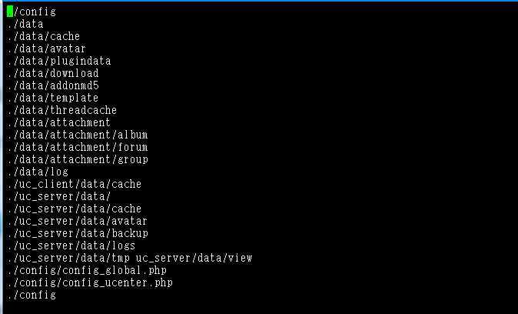
Task: Click the ./data/template line
Action: 52,98
